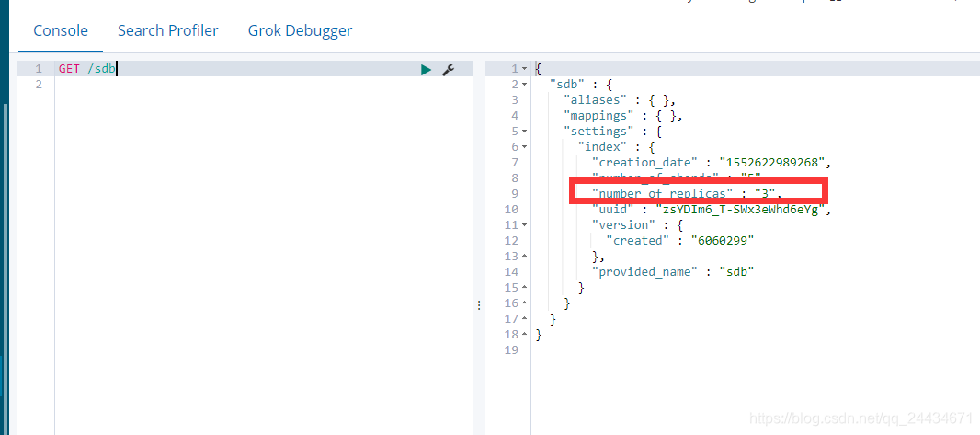The width and height of the screenshot is (980, 435).
Task: Grab the pane divider handle between editors
Action: (479, 305)
